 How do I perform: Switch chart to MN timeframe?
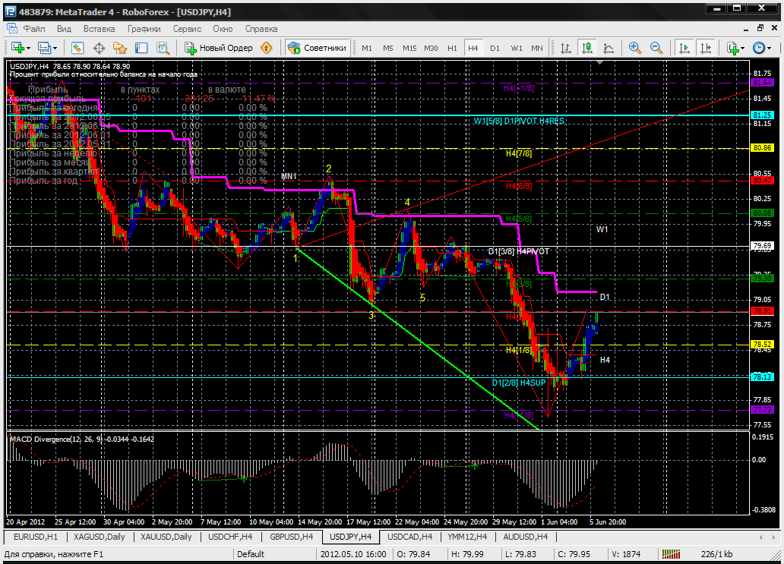pos(537,48)
